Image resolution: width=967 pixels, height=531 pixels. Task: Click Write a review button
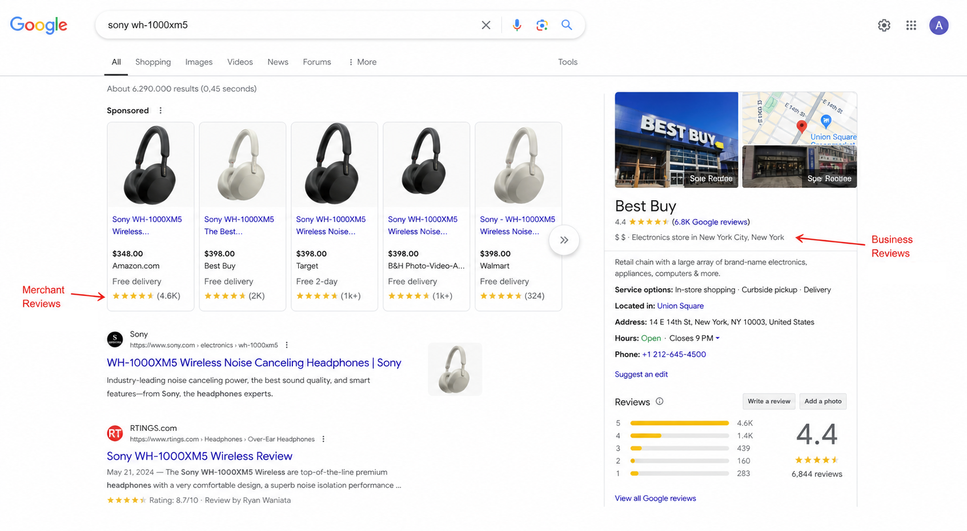(x=769, y=401)
